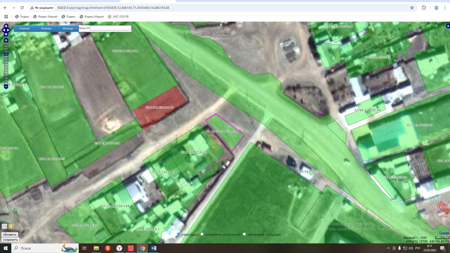
Task: Select the навигация radio button
Action: (x=179, y=234)
